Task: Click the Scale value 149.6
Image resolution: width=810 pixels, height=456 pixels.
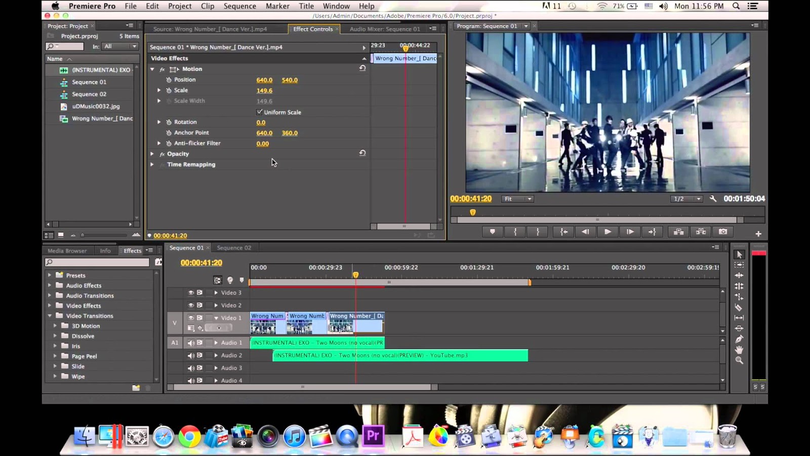Action: click(264, 91)
